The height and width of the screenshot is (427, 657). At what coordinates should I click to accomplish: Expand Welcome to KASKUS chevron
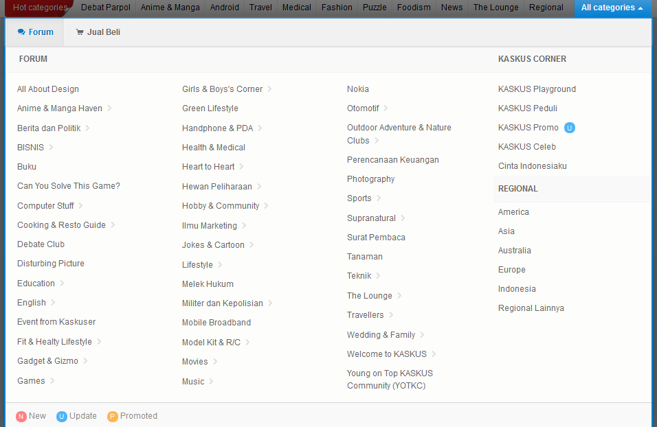(x=434, y=354)
